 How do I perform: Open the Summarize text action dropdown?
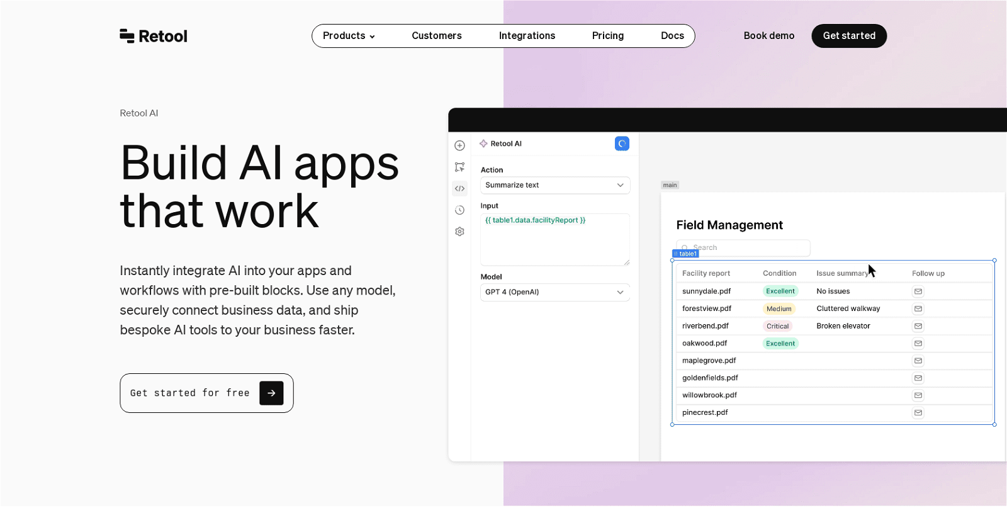554,185
